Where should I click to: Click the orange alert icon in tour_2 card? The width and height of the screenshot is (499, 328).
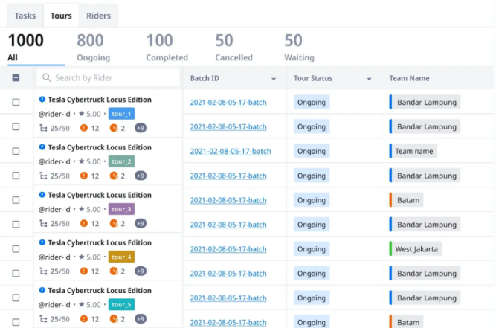[x=84, y=176]
